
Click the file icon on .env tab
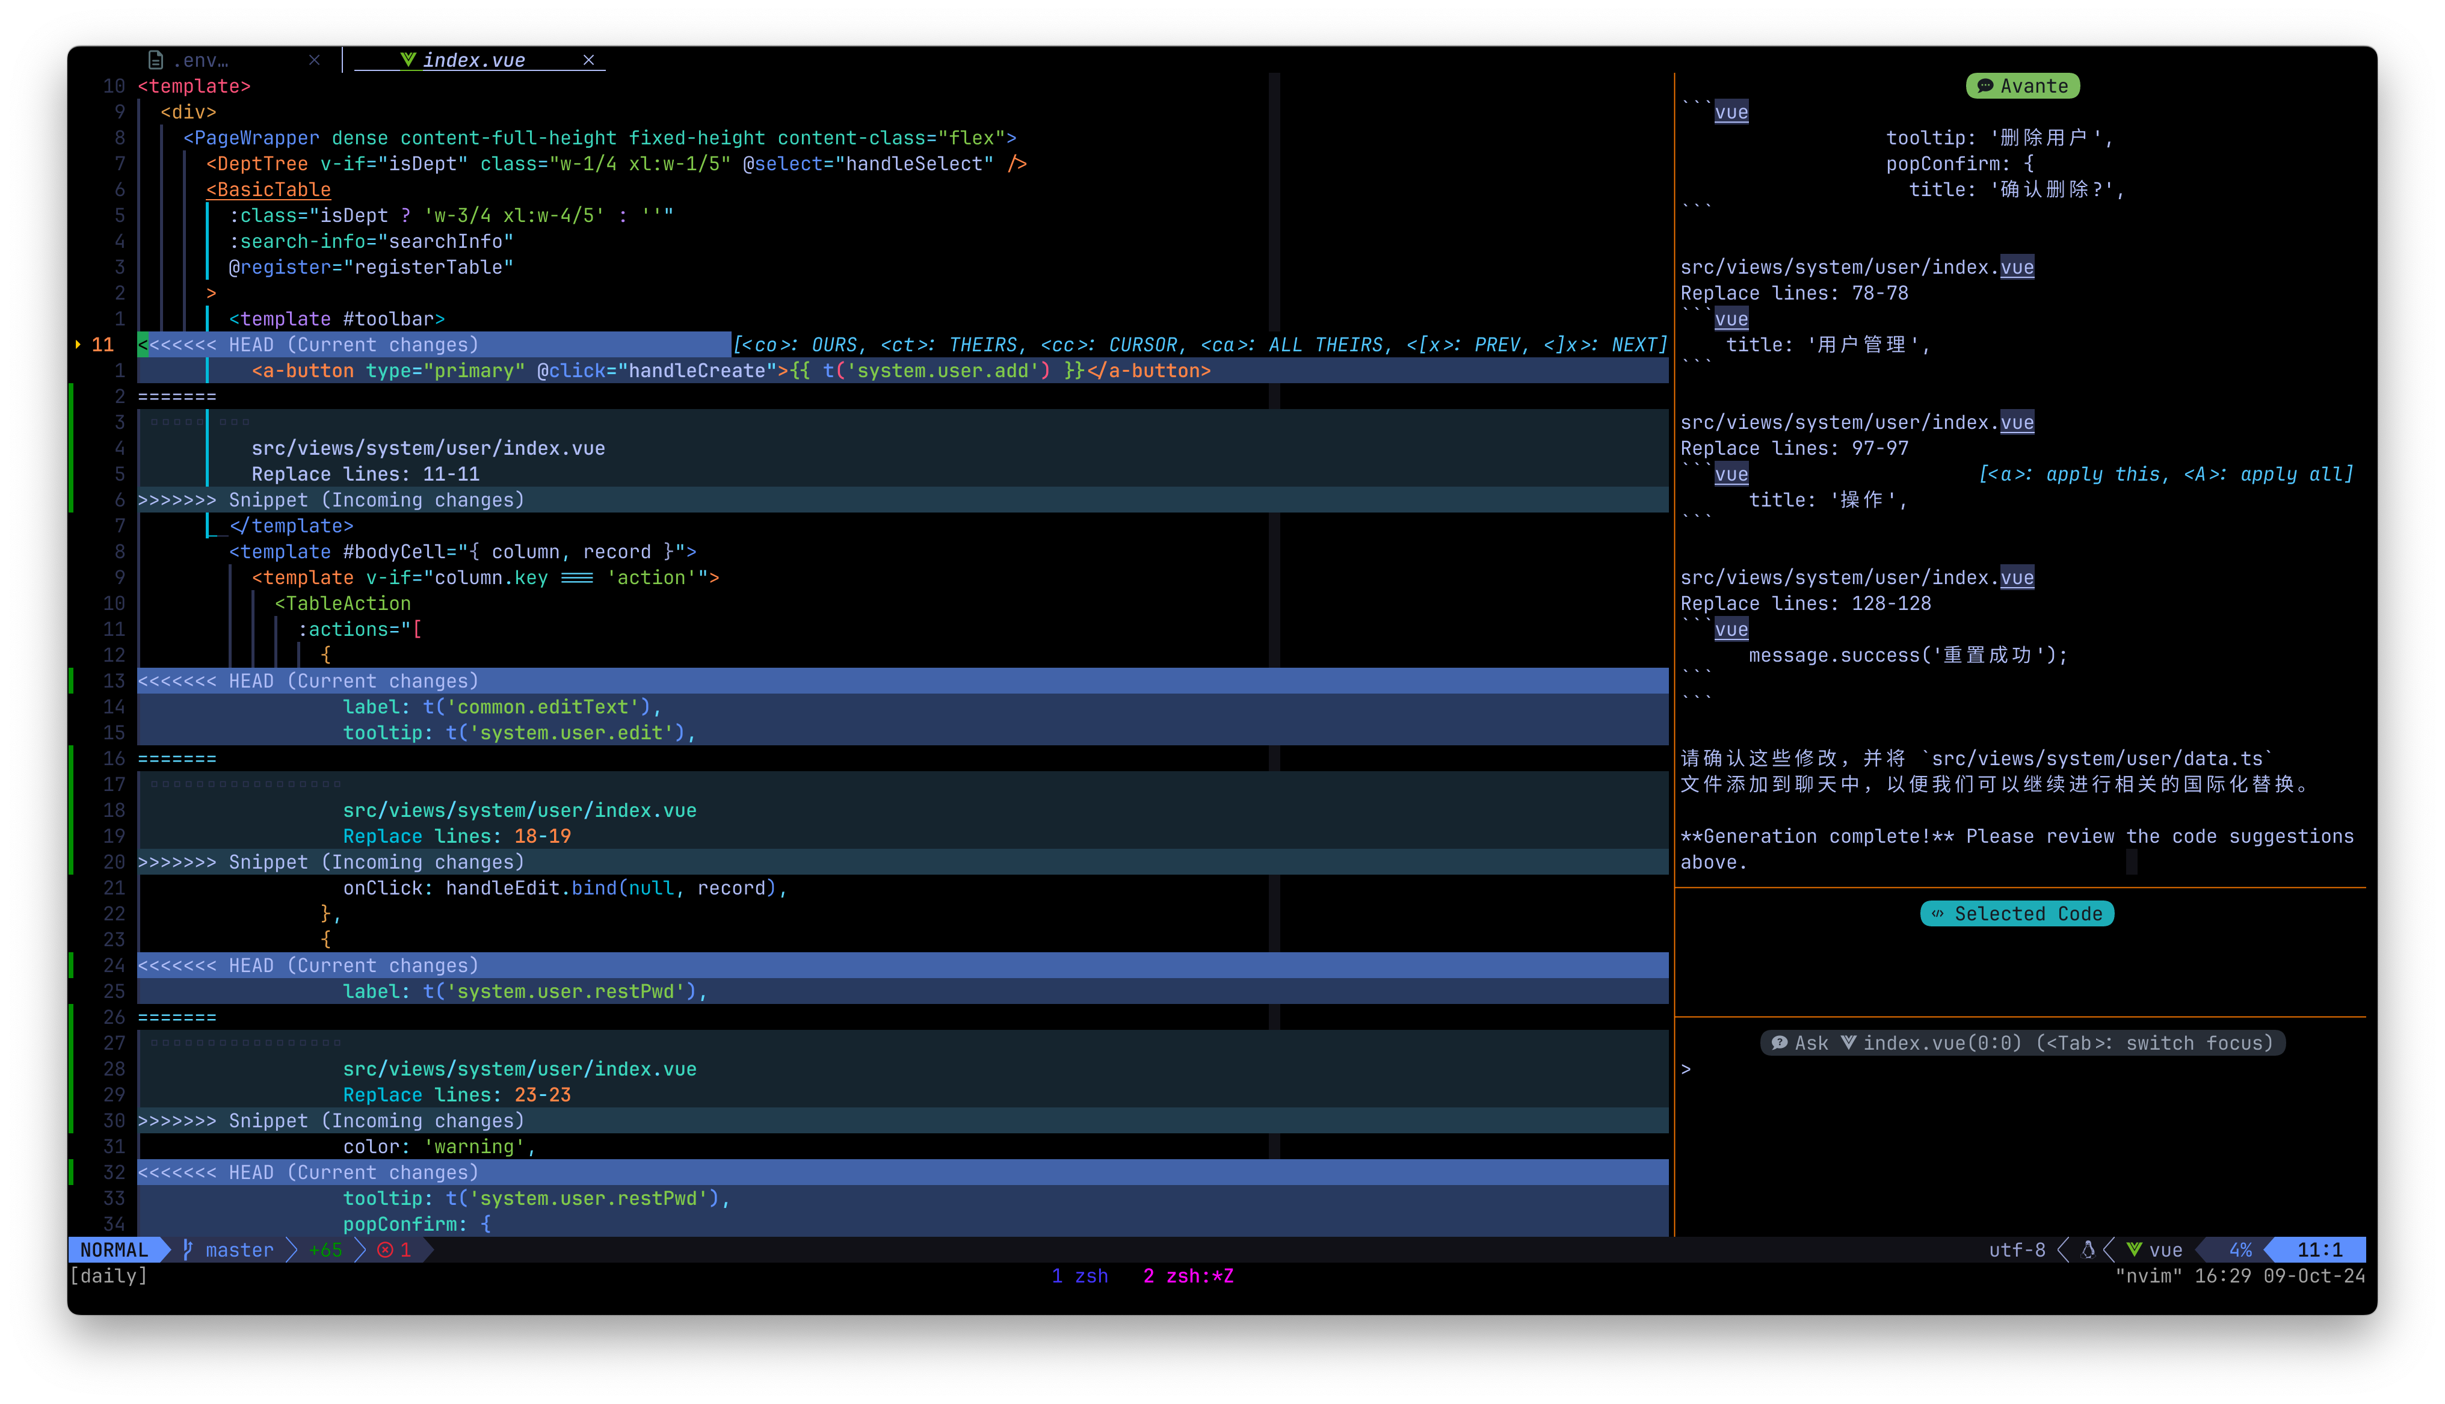coord(155,60)
